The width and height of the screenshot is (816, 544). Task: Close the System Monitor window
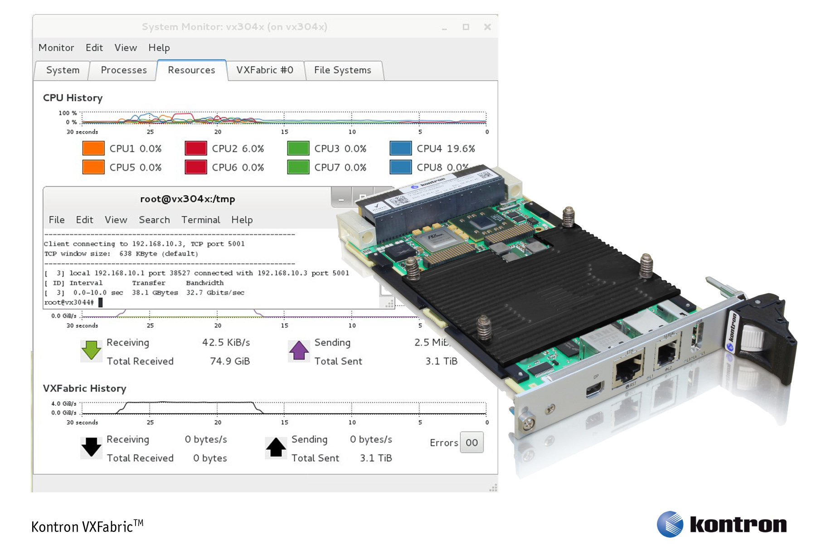tap(487, 27)
